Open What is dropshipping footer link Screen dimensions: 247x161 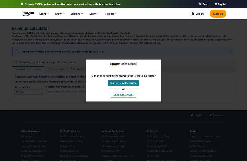coord(32,156)
